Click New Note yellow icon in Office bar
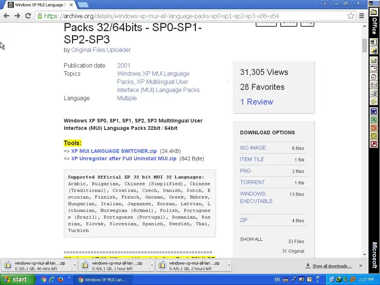 pos(374,101)
